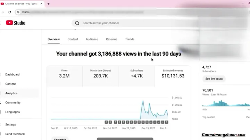This screenshot has width=250, height=140.
Task: Open site information icon in address bar
Action: click(18, 12)
